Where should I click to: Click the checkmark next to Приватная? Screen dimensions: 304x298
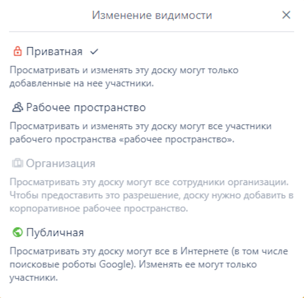tap(94, 51)
